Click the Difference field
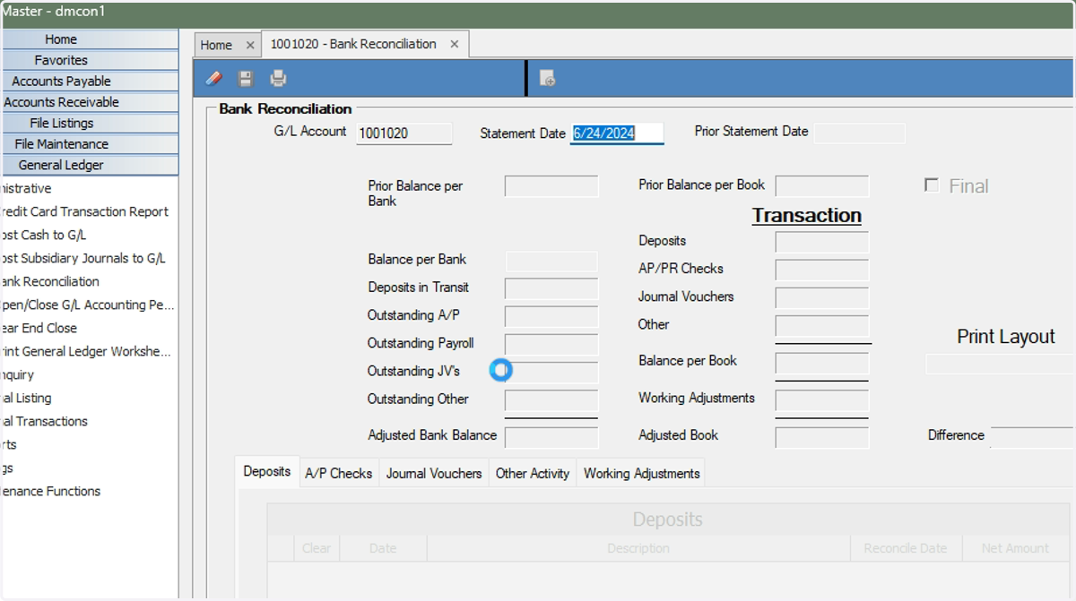Image resolution: width=1076 pixels, height=601 pixels. tap(1032, 437)
